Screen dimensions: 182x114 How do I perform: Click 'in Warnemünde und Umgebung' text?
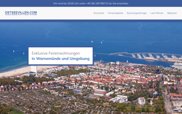point(61,58)
